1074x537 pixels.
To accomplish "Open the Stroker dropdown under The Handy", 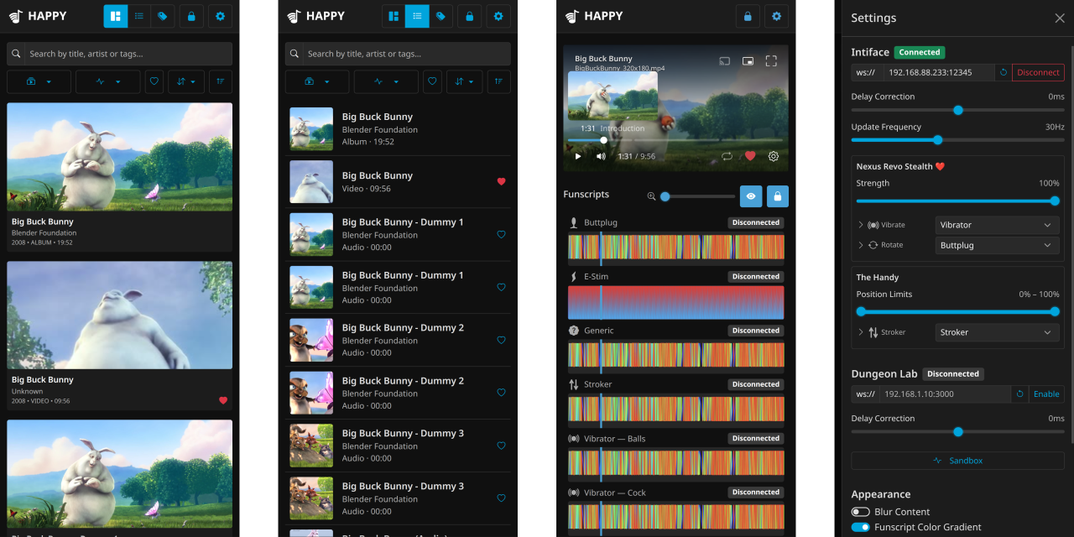I will coord(997,332).
